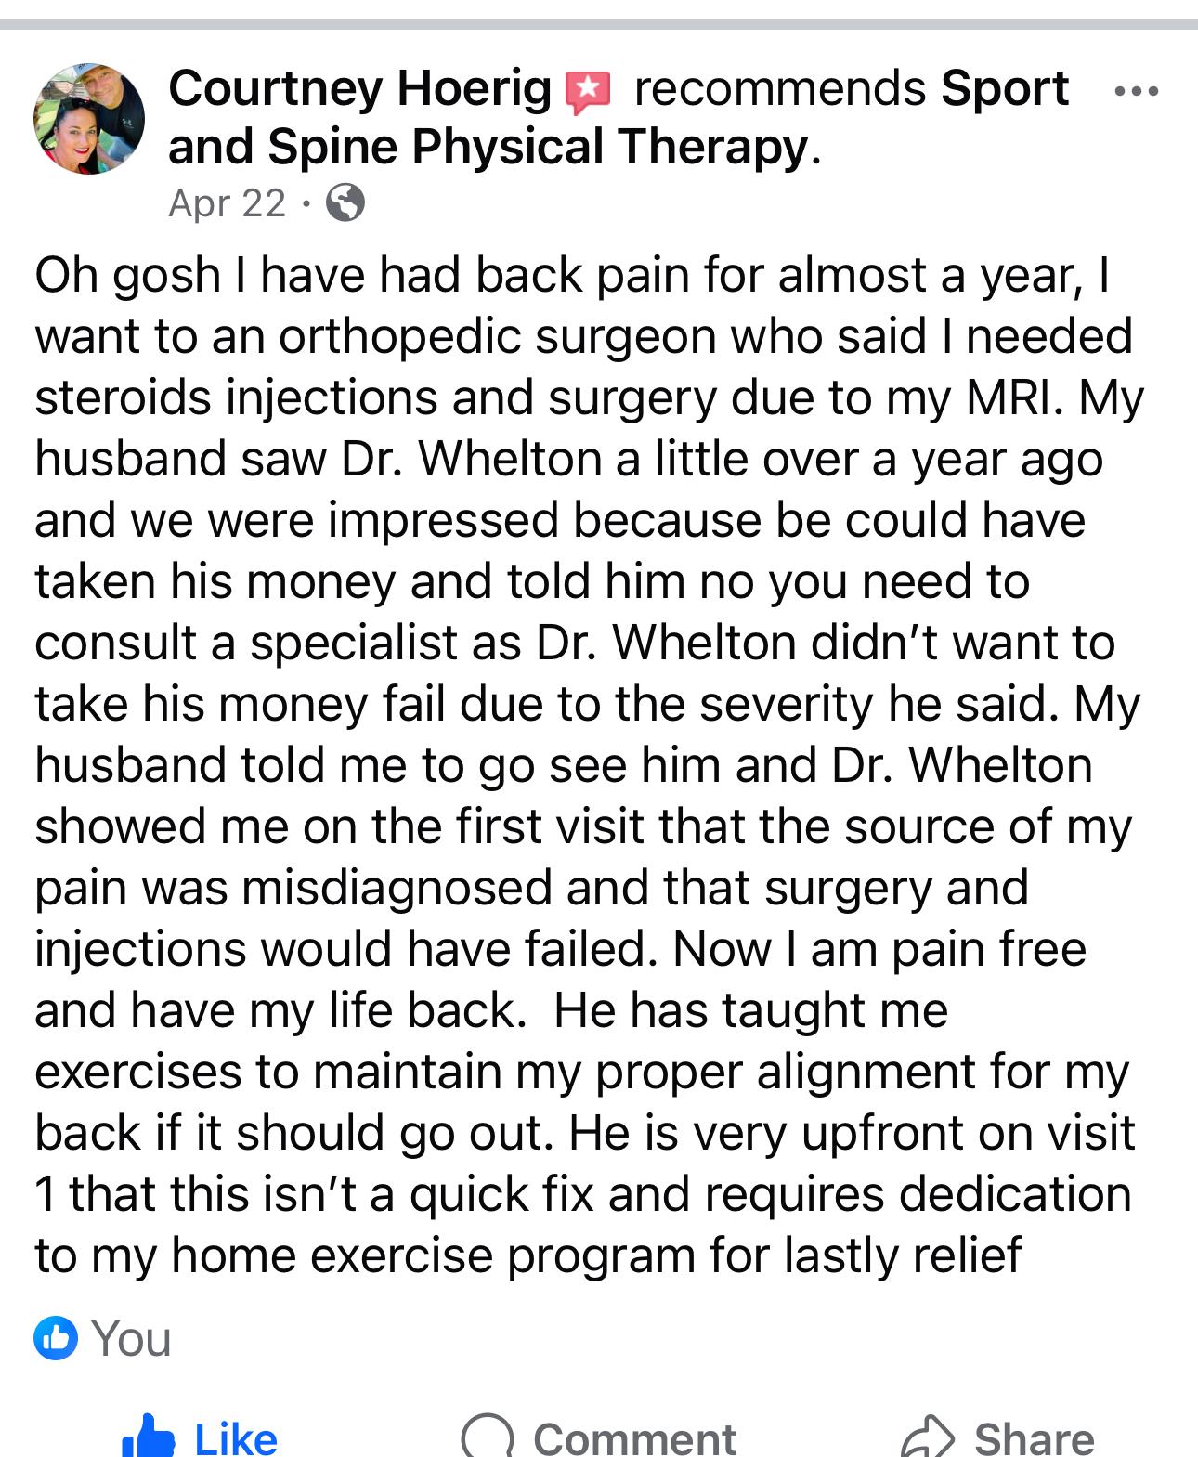Open the three-dot post options menu
Screen dimensions: 1198x1457
(x=1135, y=91)
